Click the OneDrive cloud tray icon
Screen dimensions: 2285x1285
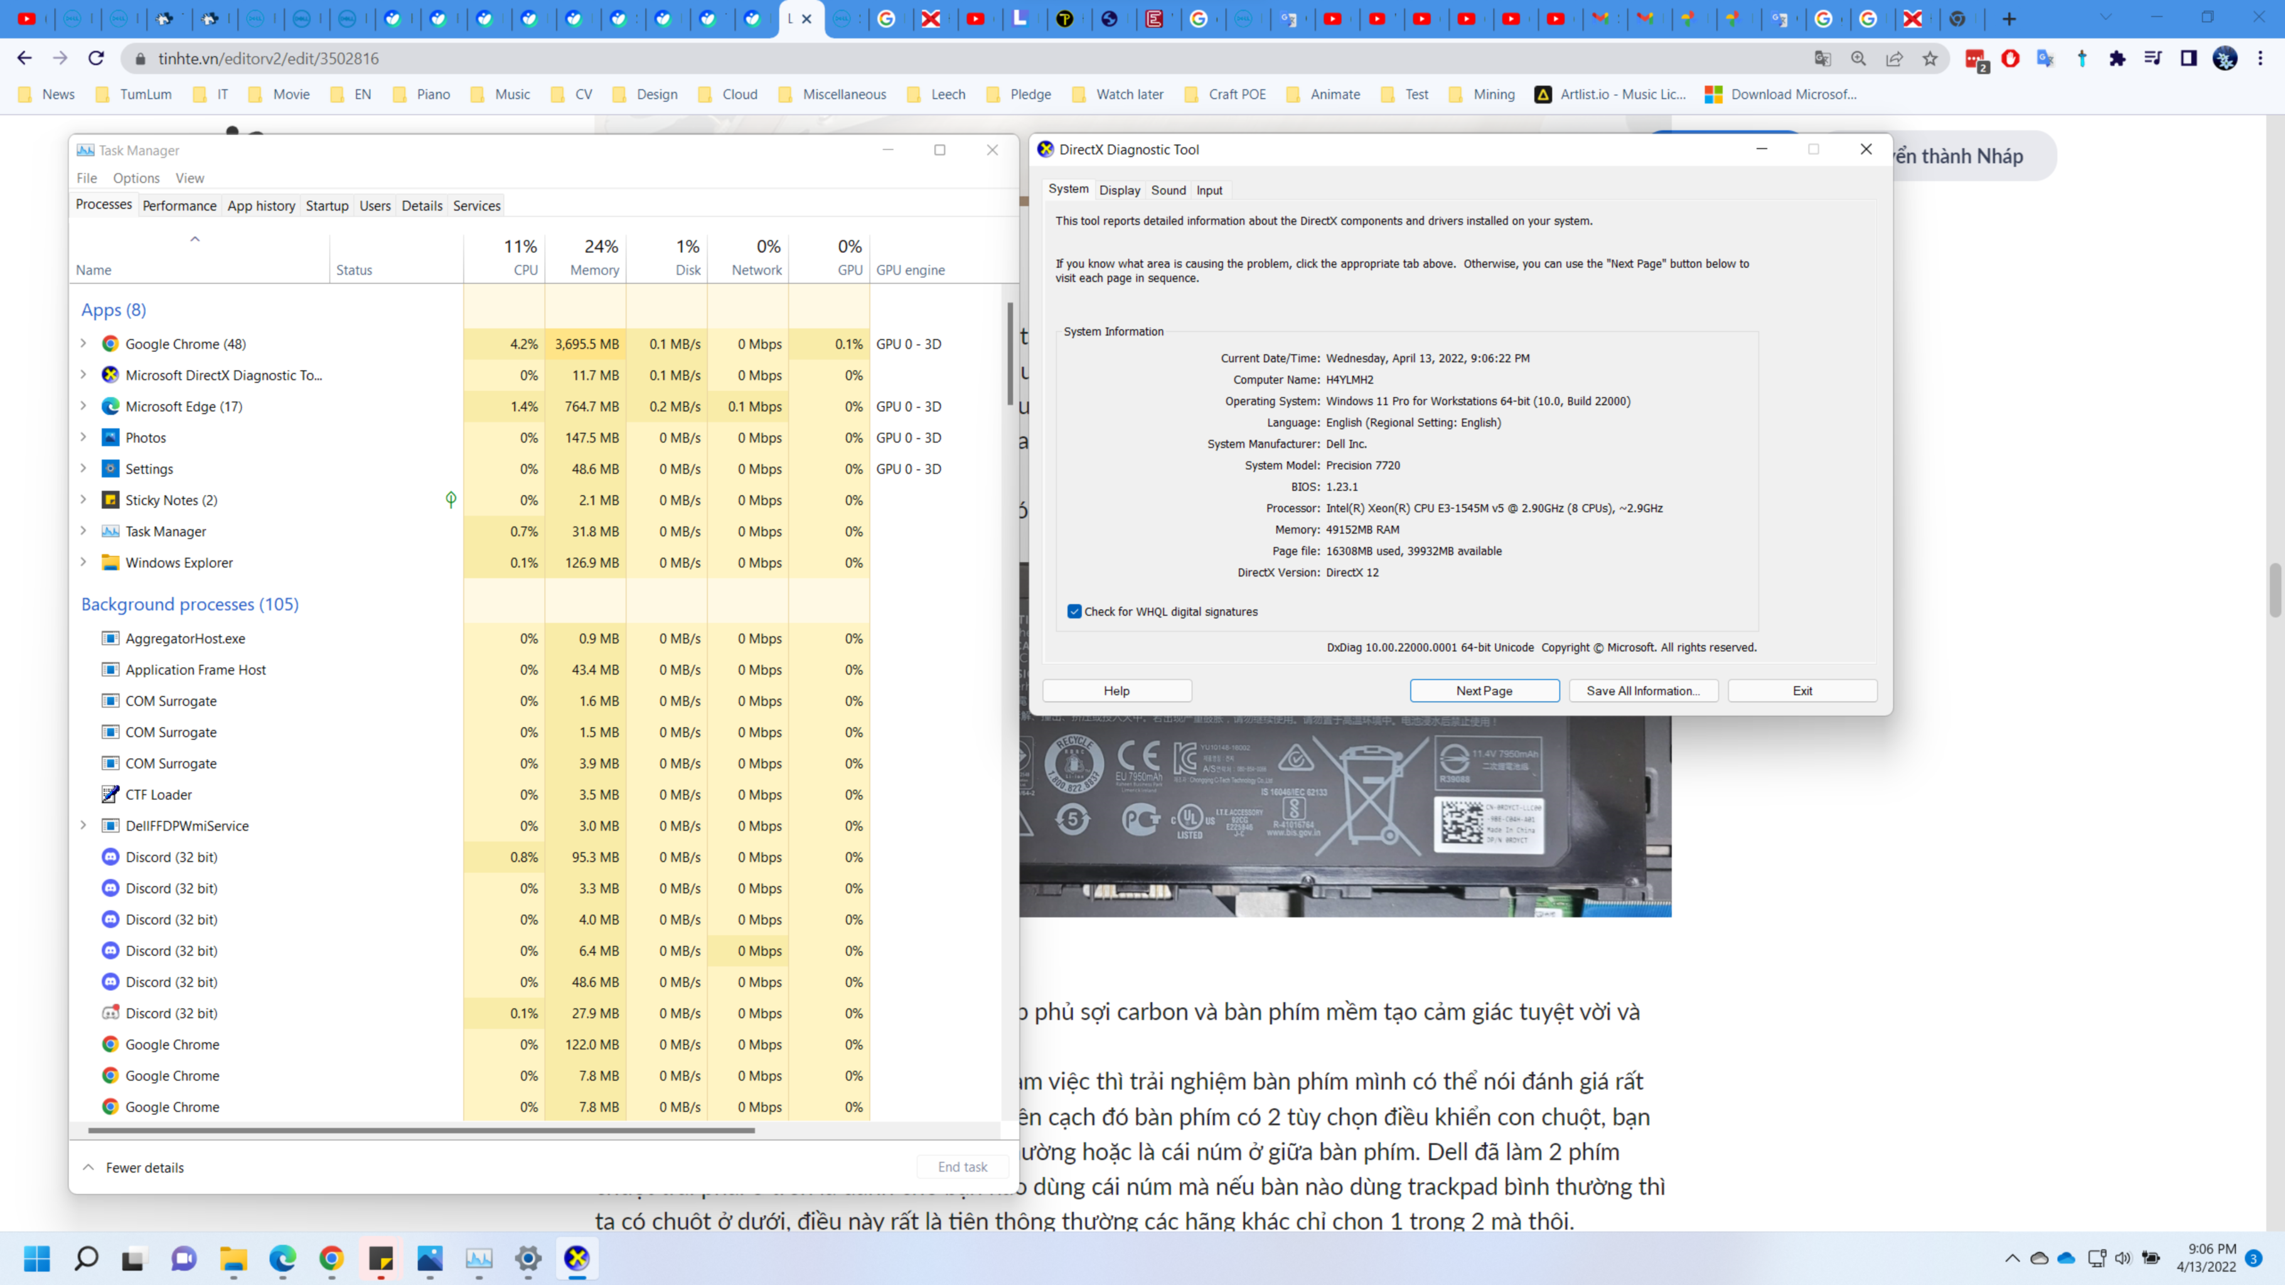(2067, 1257)
